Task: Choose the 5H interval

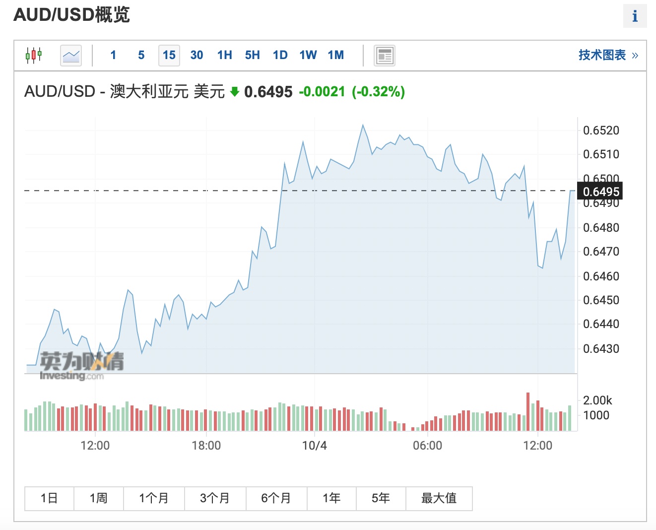Action: click(252, 55)
